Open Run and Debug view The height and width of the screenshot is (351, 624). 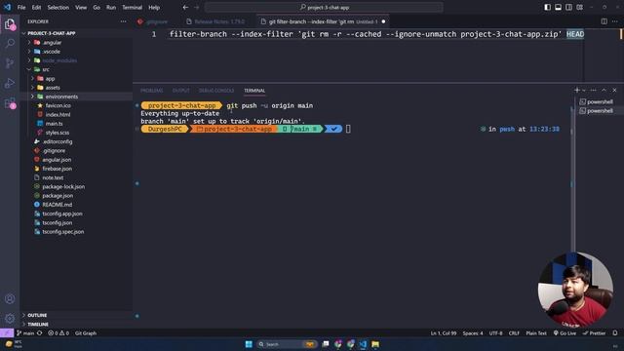pos(10,83)
